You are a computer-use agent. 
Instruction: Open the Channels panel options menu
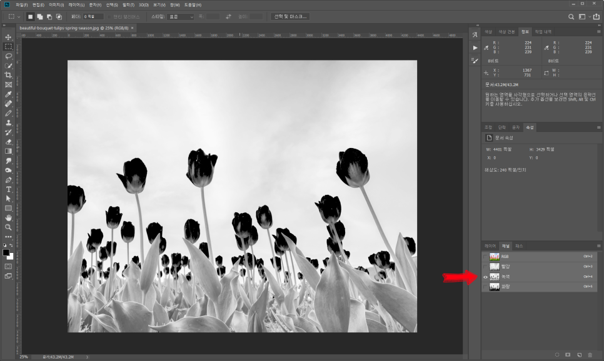598,246
